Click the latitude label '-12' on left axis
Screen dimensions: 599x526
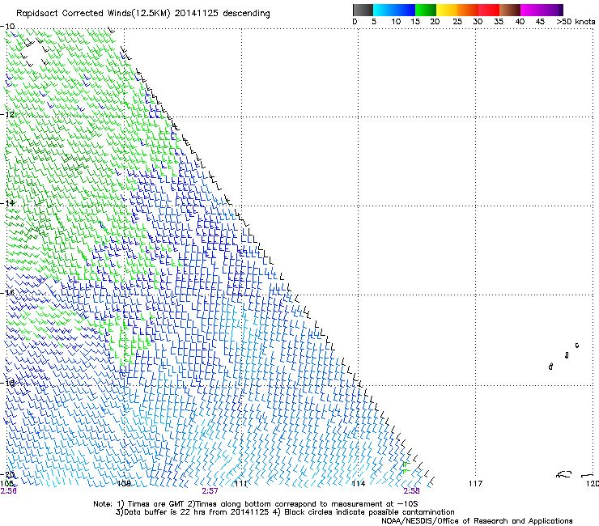point(7,115)
